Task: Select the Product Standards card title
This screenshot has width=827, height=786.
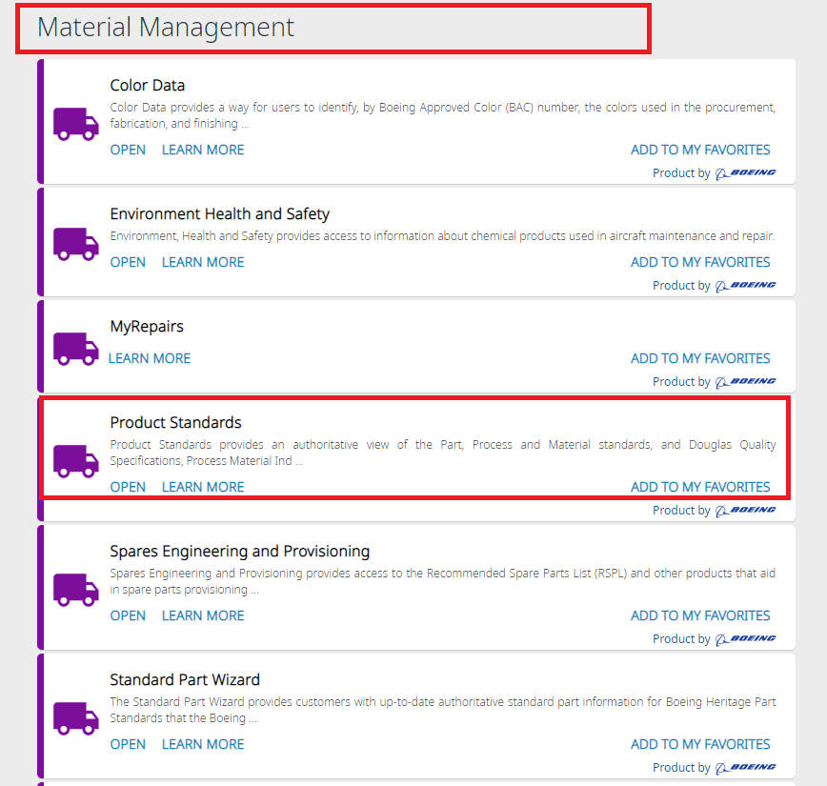Action: pos(175,422)
